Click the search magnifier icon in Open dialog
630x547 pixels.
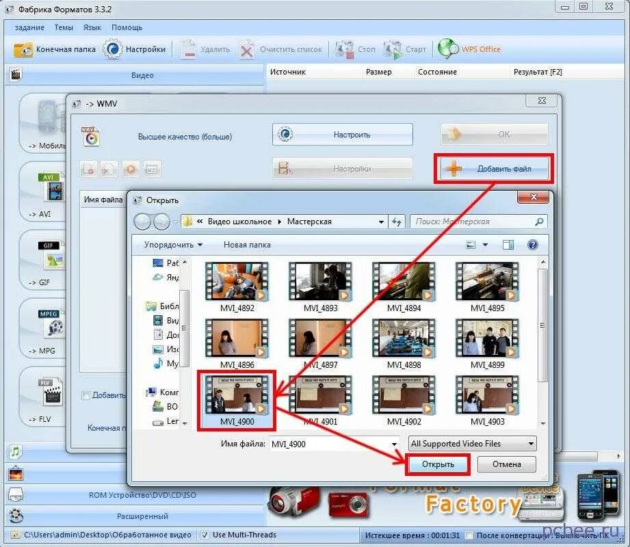click(539, 222)
